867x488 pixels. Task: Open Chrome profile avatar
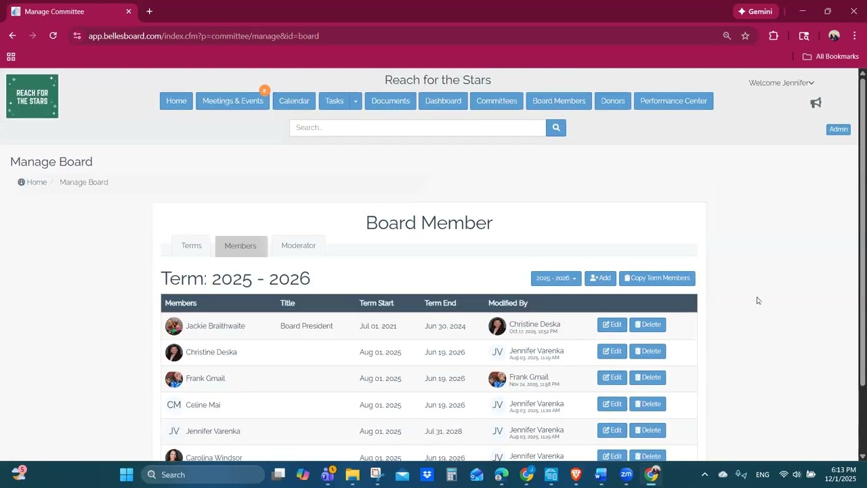click(x=834, y=36)
